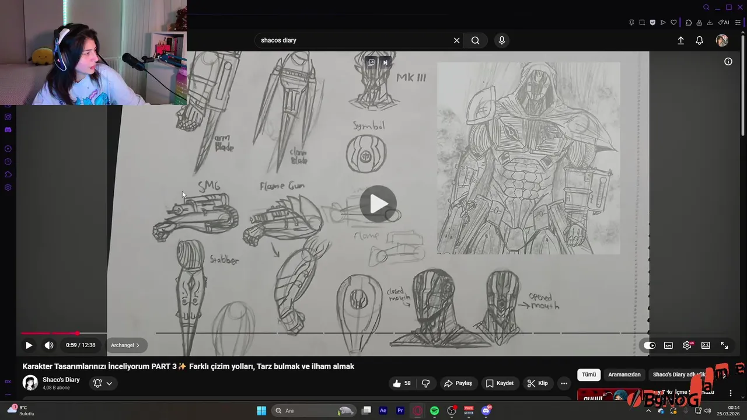Open Opera extensions cube icon
Screen dimensions: 747x420
tap(689, 23)
